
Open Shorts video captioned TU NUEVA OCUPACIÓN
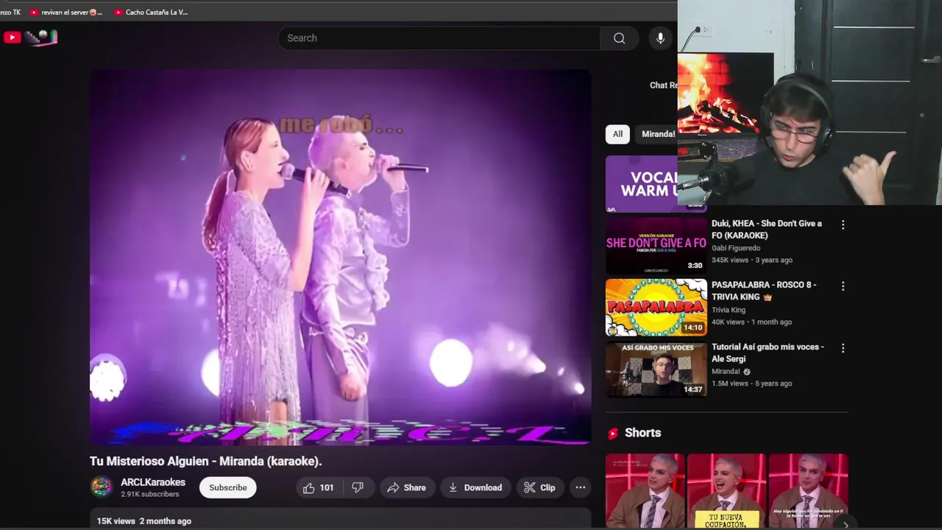click(x=726, y=491)
